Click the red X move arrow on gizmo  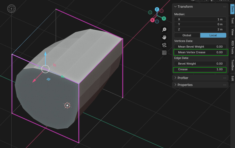coord(34,81)
